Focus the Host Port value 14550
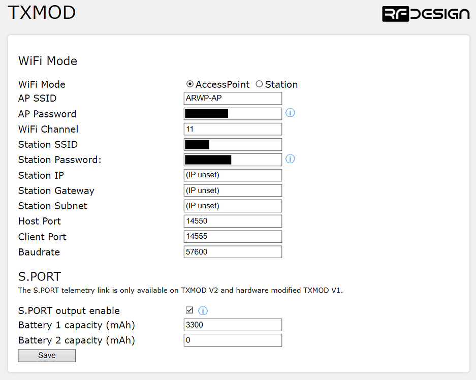This screenshot has width=476, height=380. click(233, 221)
